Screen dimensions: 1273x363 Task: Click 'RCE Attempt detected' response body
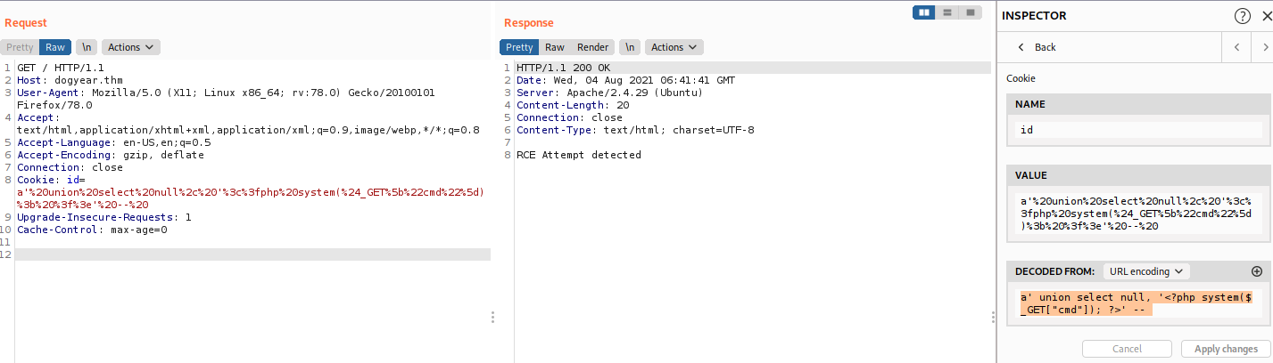point(579,155)
